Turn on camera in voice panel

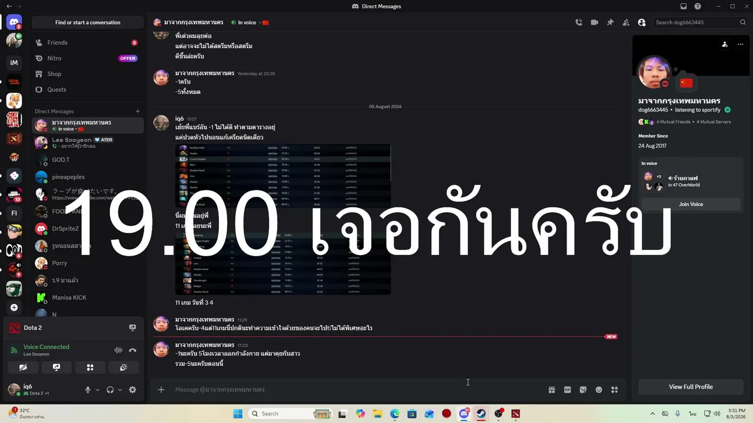pos(23,367)
